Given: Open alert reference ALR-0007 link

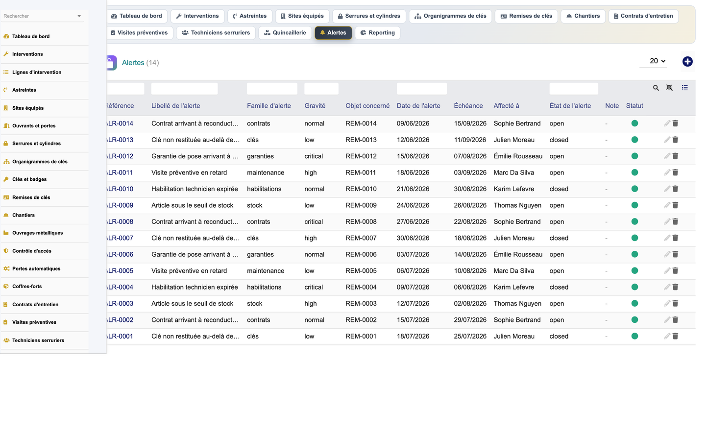Looking at the screenshot, I should pyautogui.click(x=120, y=238).
